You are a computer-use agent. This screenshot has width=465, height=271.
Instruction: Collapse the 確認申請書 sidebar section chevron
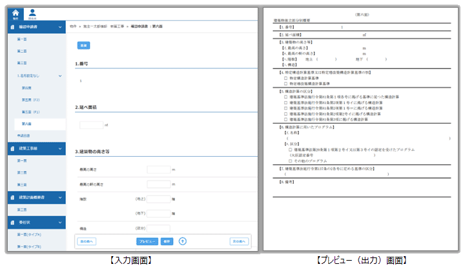pyautogui.click(x=60, y=28)
